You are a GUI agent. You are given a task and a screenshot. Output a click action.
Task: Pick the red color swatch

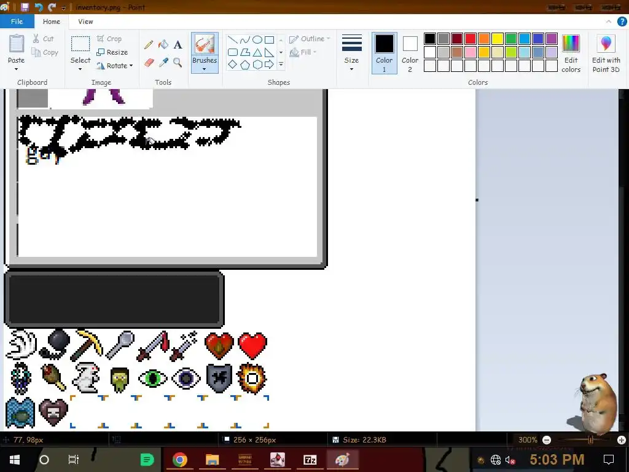471,39
